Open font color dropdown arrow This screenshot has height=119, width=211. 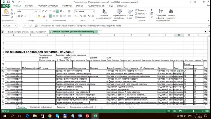pos(46,16)
